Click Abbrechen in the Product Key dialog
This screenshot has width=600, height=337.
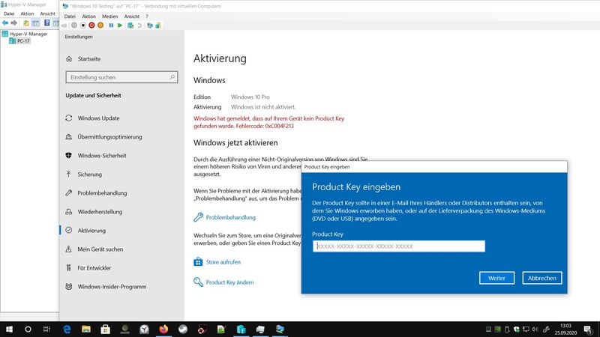tap(542, 278)
